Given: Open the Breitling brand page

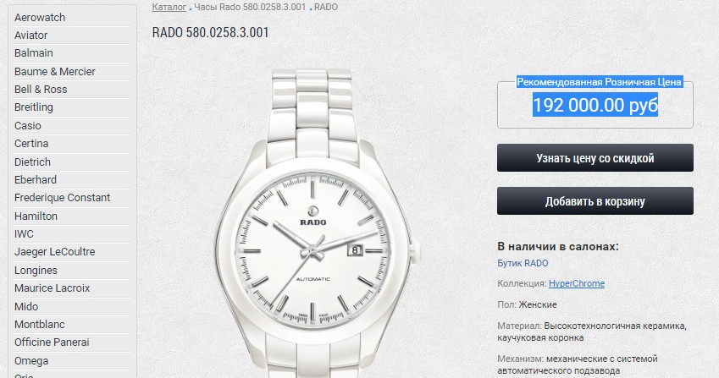Looking at the screenshot, I should (x=34, y=107).
